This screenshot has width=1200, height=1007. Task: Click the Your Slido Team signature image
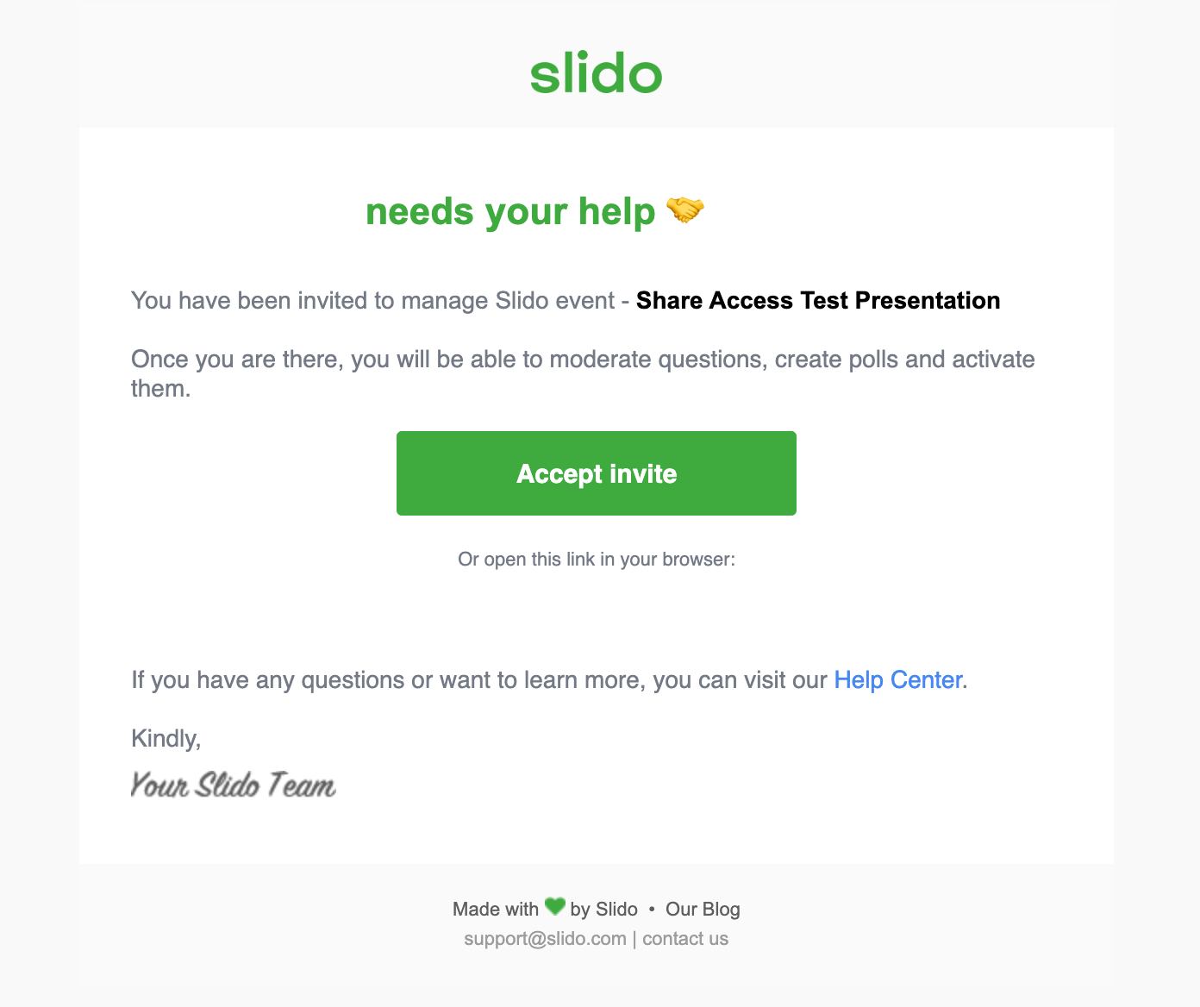tap(233, 785)
